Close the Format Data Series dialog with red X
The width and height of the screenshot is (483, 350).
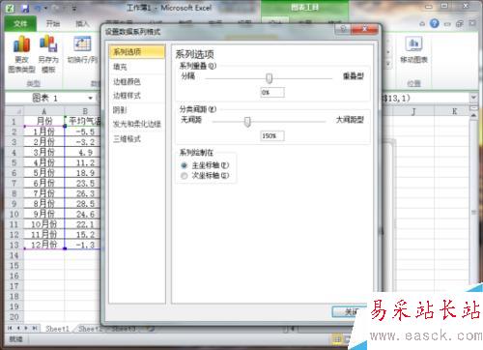point(364,29)
